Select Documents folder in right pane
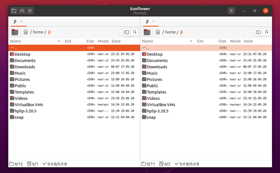Screen dimensions: 280x173 [206, 60]
